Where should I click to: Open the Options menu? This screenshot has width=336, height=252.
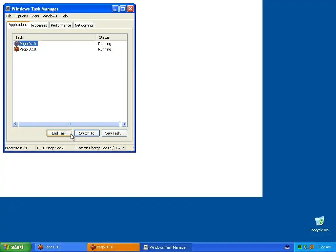[21, 16]
